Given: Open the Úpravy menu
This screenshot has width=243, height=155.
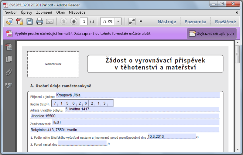Looking at the screenshot, I should [x=26, y=12].
